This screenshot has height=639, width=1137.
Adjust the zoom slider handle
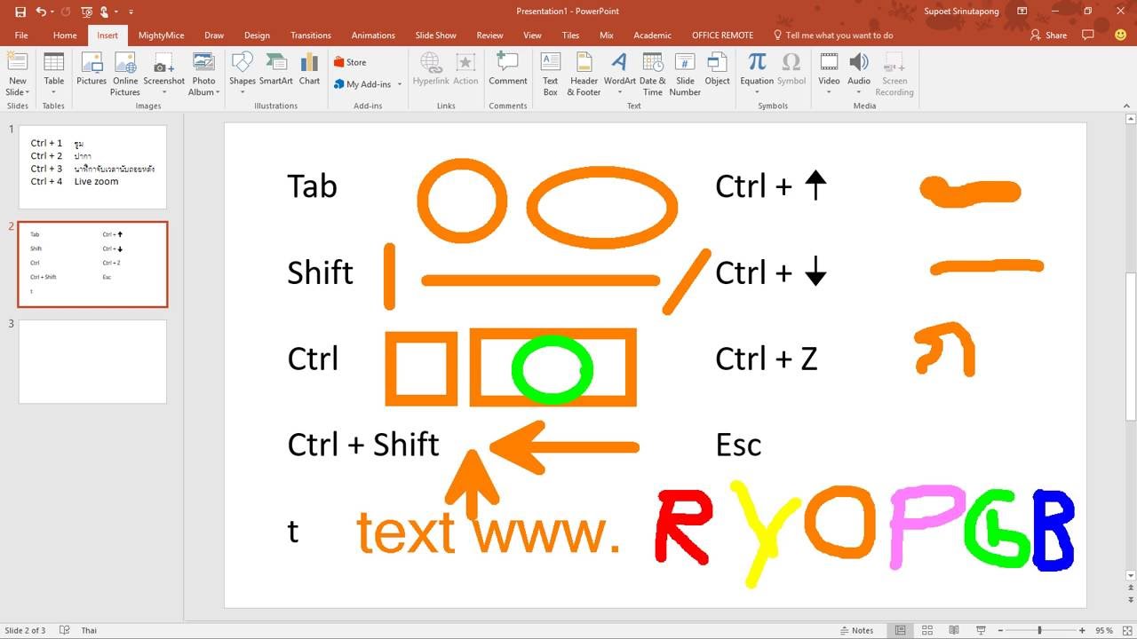(1039, 630)
